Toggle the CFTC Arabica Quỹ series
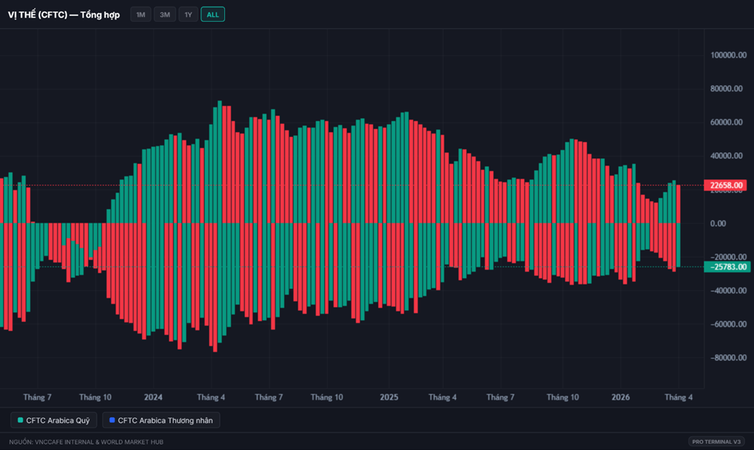 [x=53, y=421]
